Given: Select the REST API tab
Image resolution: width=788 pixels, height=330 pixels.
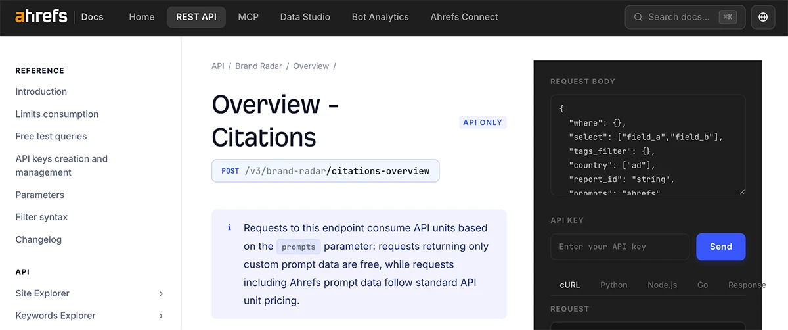Looking at the screenshot, I should (196, 17).
